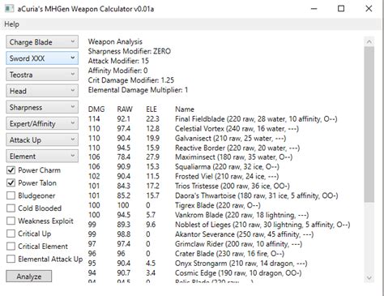
Task: Open the Sword XXX attack dropdown
Action: tap(42, 58)
